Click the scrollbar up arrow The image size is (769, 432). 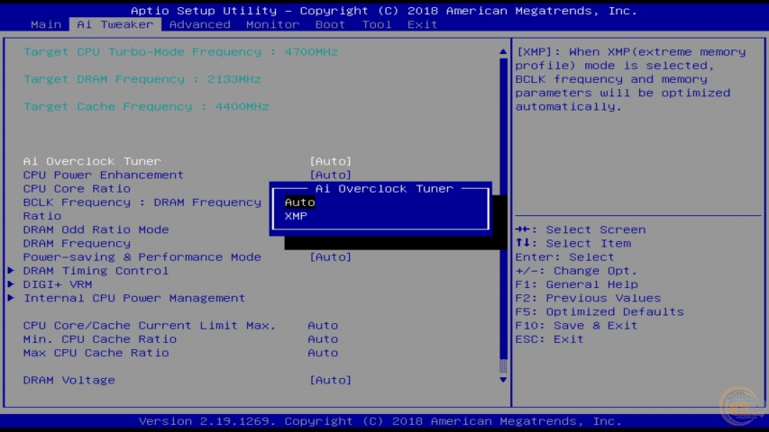click(x=503, y=51)
